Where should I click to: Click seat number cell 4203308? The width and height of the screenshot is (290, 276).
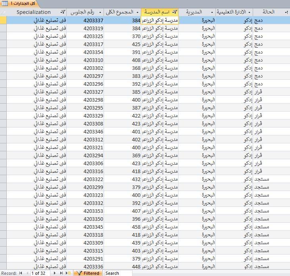85,124
